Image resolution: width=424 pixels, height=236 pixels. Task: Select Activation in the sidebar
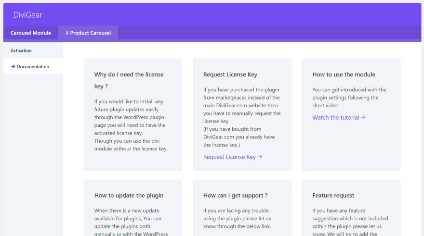(x=21, y=50)
